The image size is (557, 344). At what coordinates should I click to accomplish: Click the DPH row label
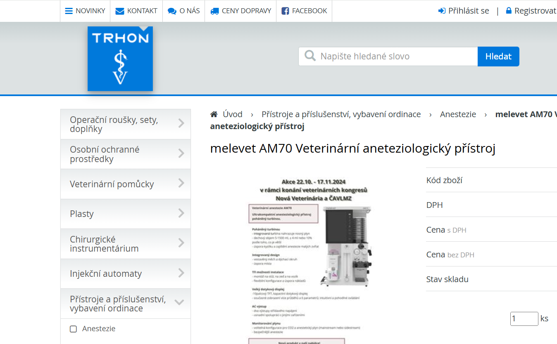pyautogui.click(x=435, y=205)
